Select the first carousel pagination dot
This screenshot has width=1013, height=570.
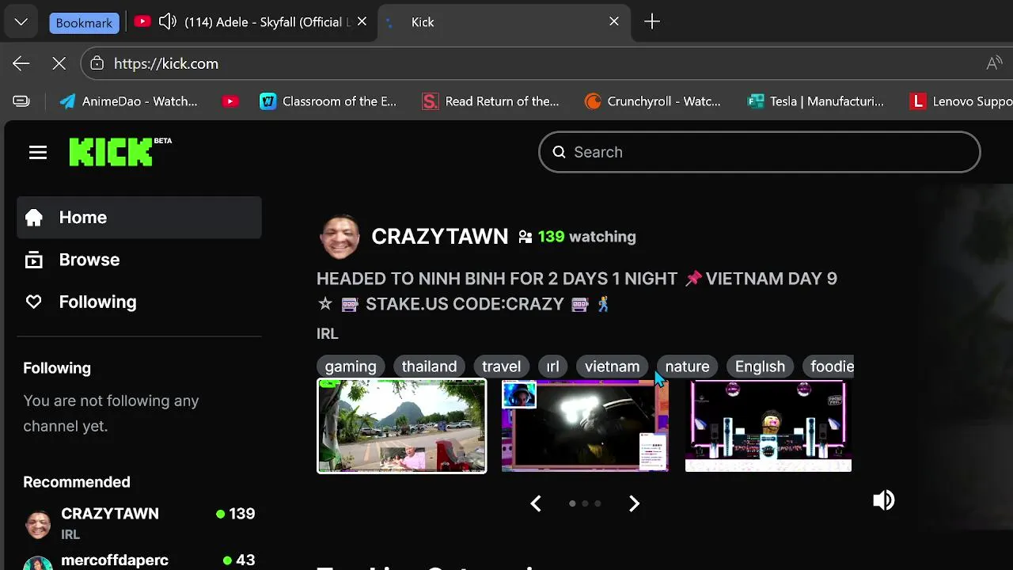[x=572, y=503]
